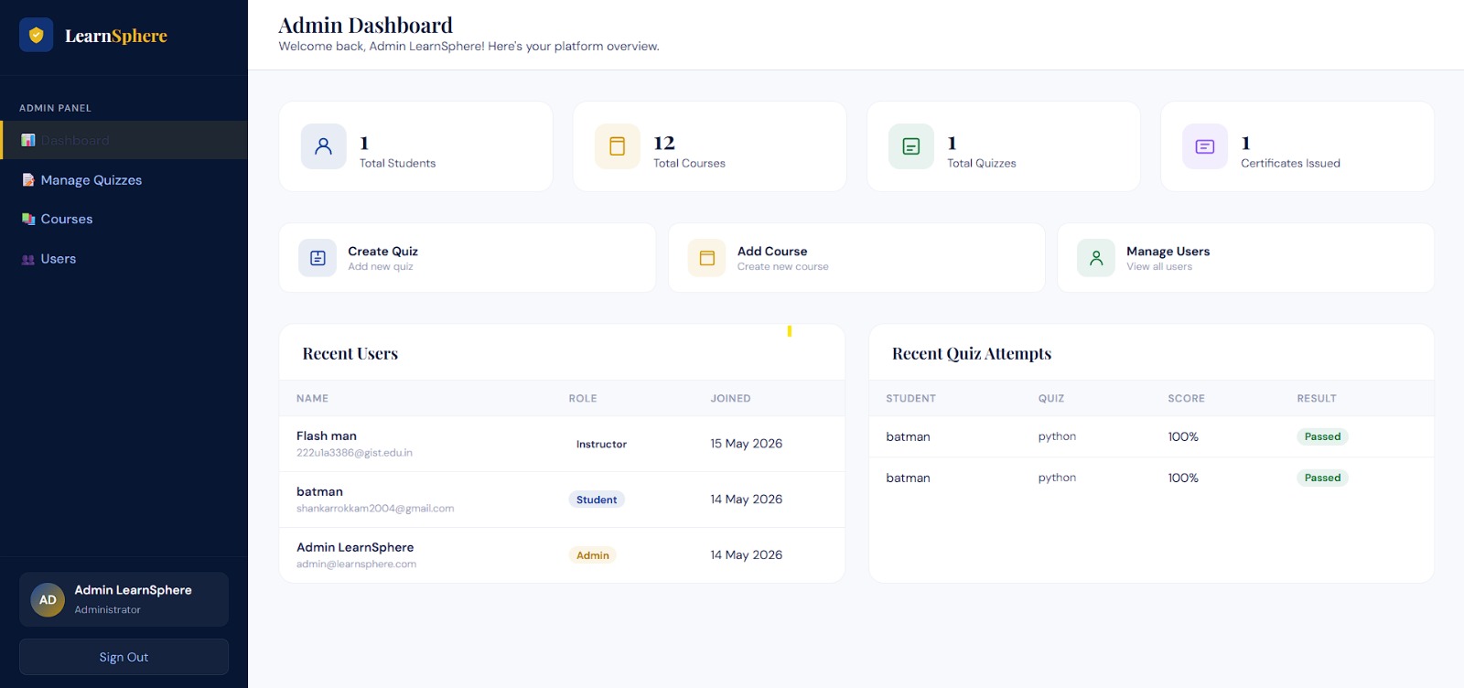Click the NAME column header
1464x688 pixels.
[312, 399]
